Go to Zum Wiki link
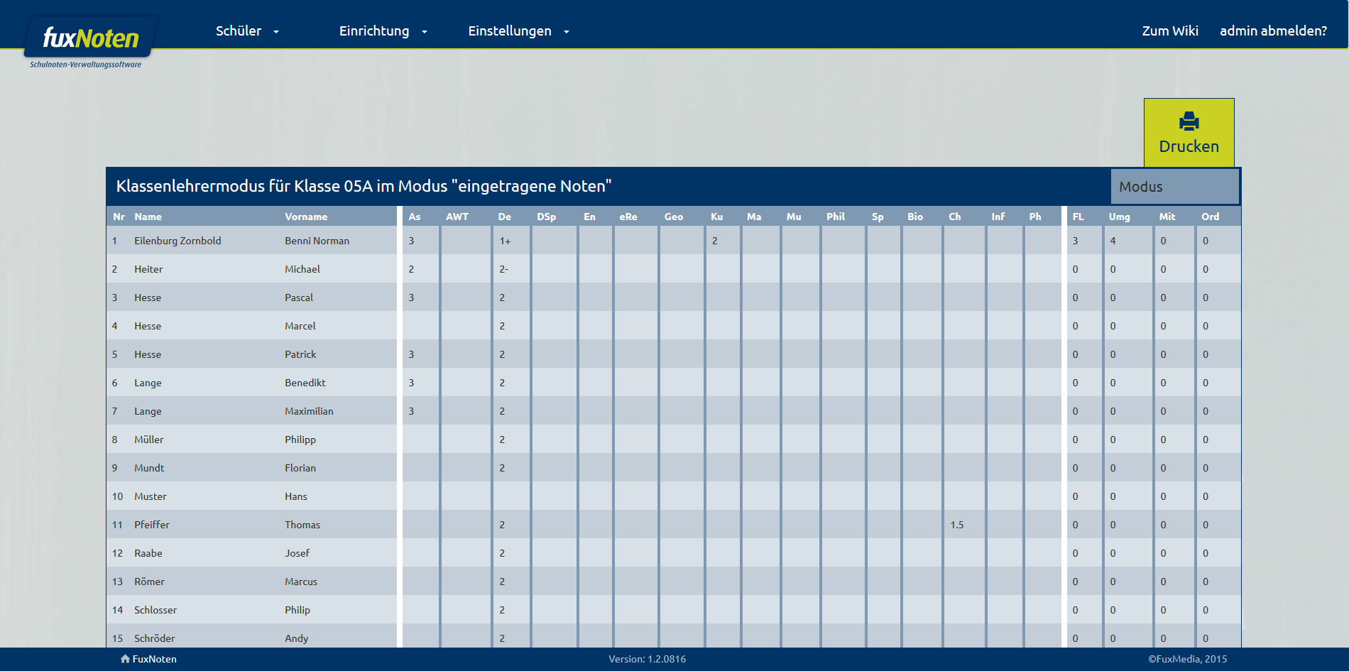Image resolution: width=1349 pixels, height=671 pixels. click(x=1170, y=31)
